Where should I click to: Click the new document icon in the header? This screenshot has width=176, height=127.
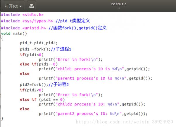point(32,6)
